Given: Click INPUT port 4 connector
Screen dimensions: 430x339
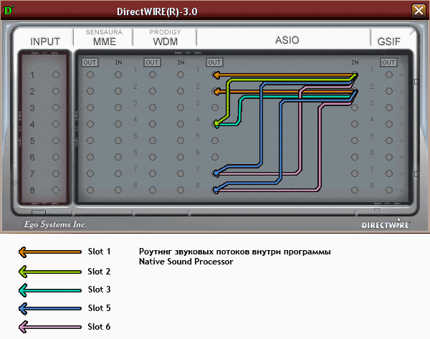Looking at the screenshot, I should click(56, 124).
